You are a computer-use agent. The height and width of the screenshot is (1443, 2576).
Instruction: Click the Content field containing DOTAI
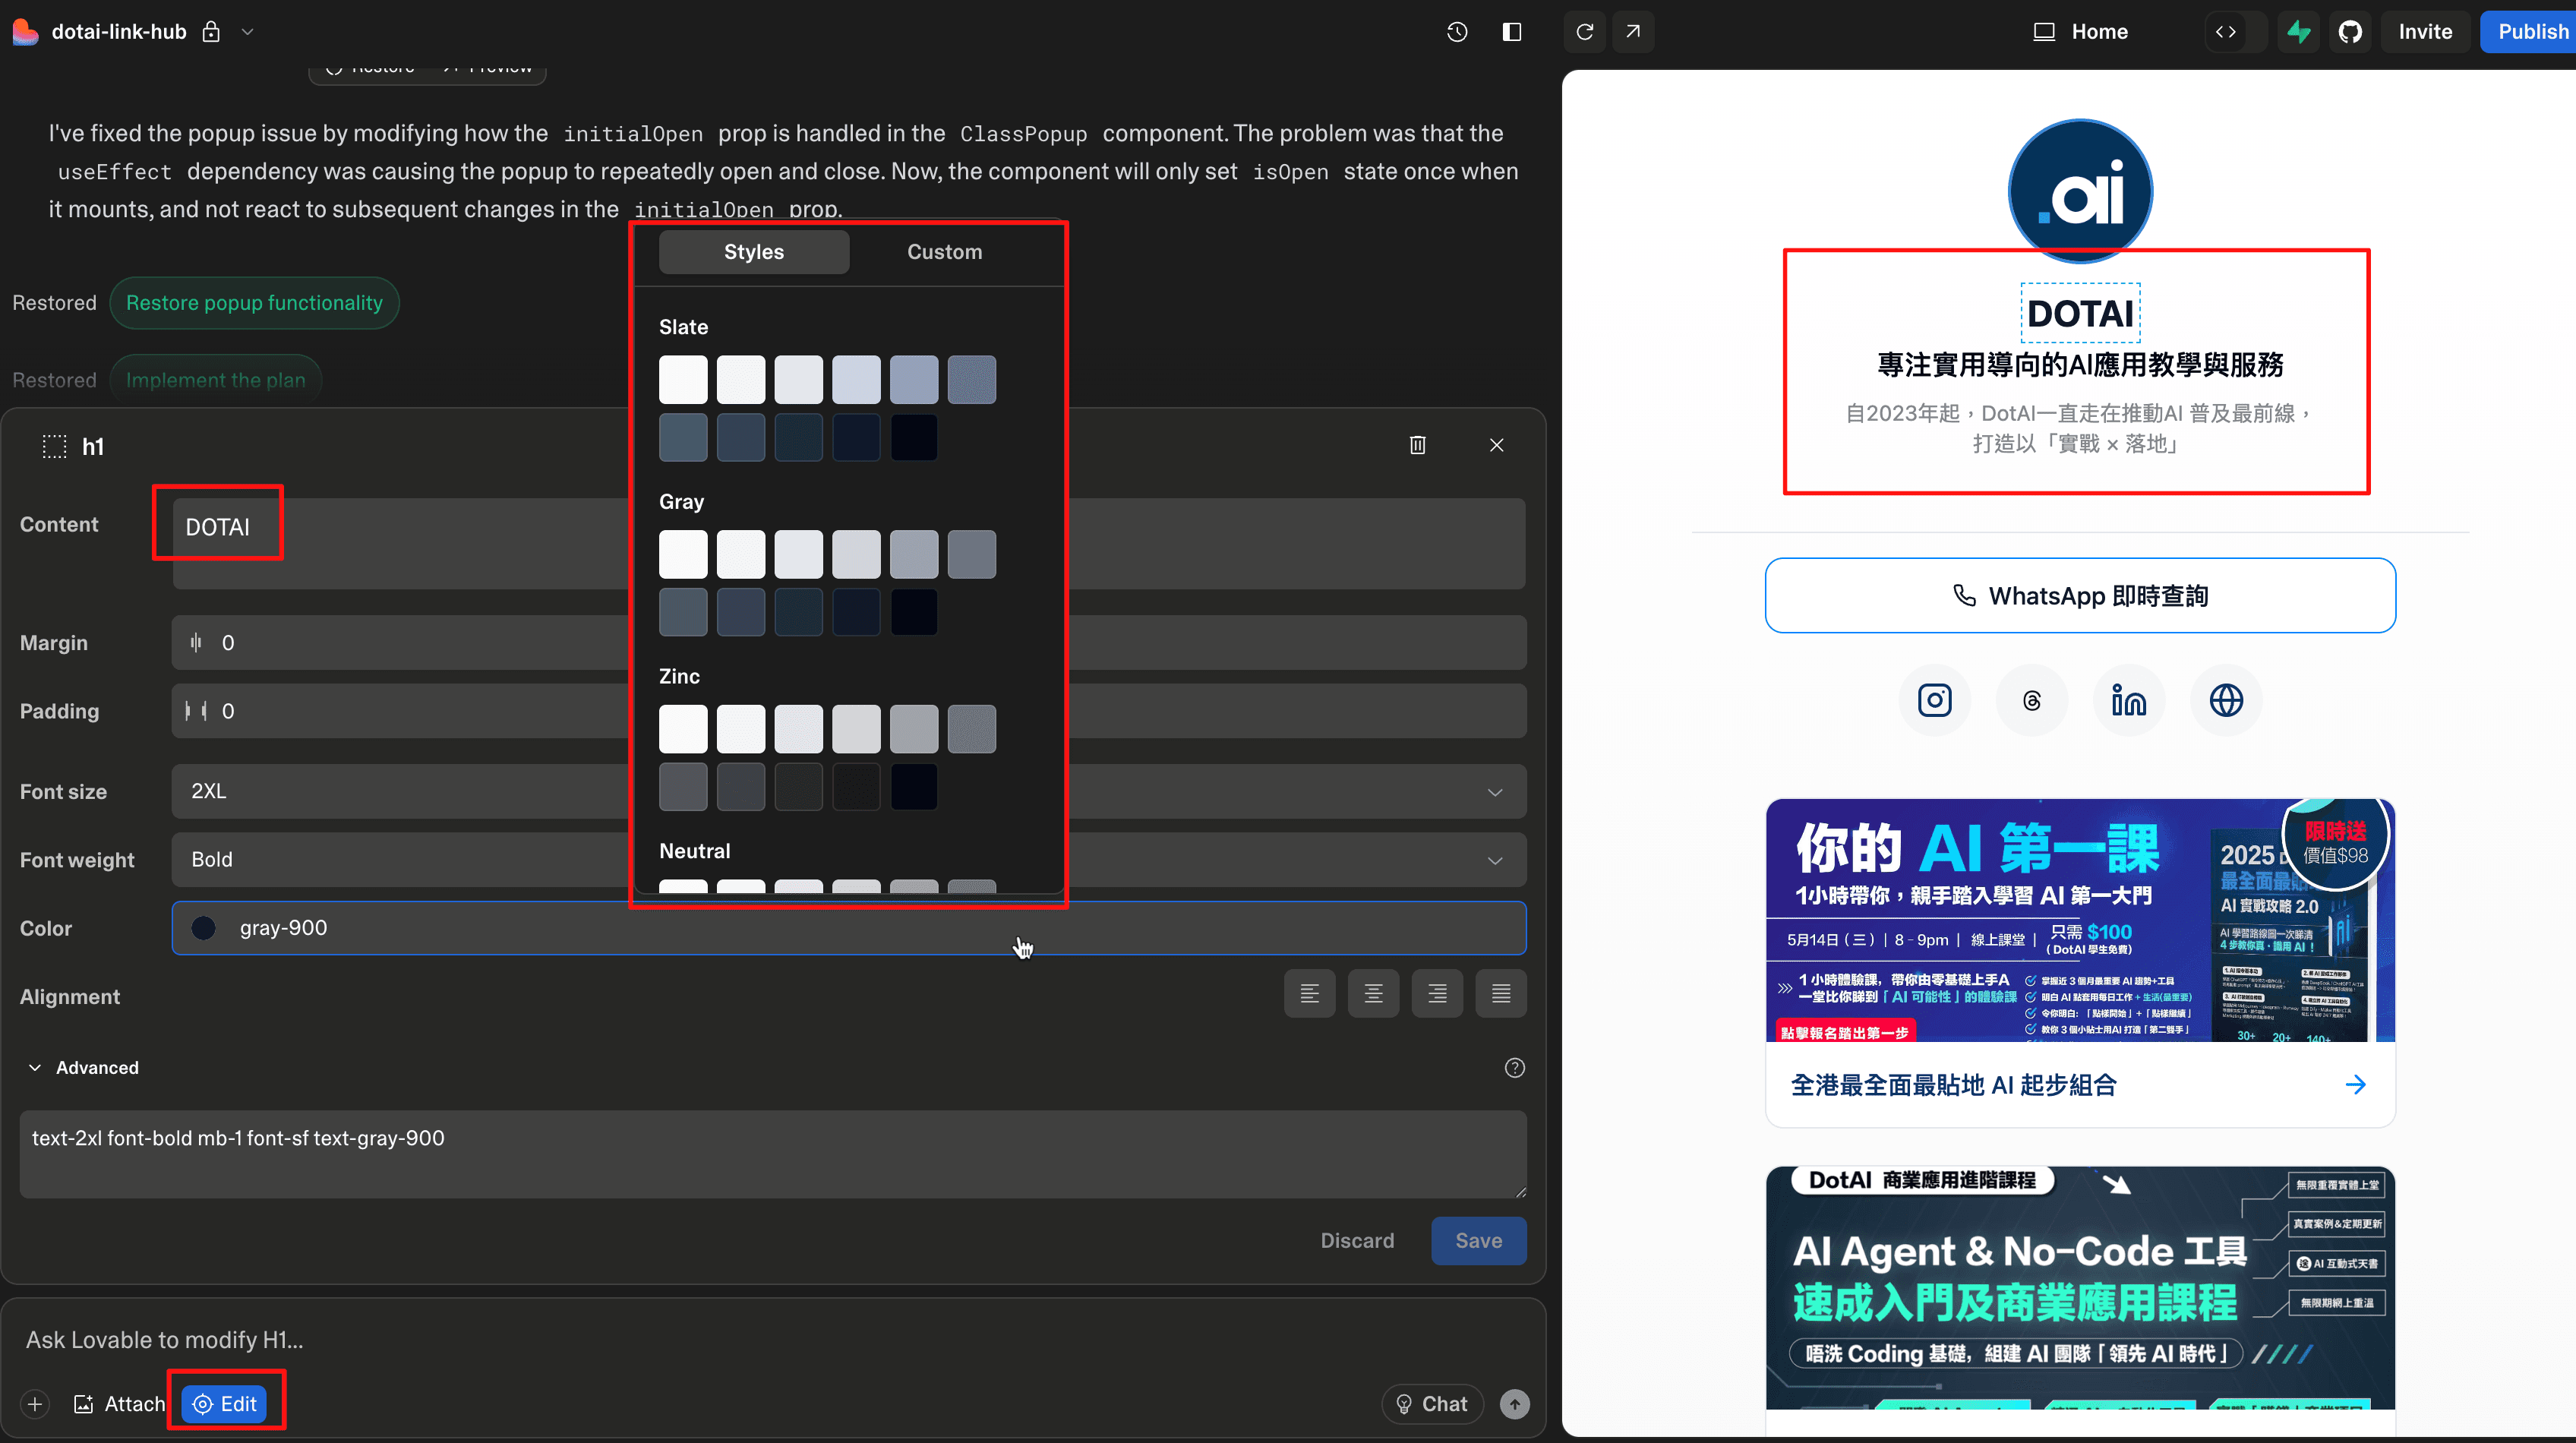click(x=849, y=543)
